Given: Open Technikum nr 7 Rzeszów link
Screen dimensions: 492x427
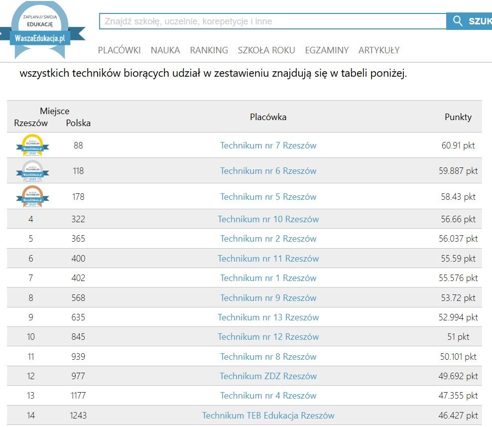Looking at the screenshot, I should (x=268, y=145).
